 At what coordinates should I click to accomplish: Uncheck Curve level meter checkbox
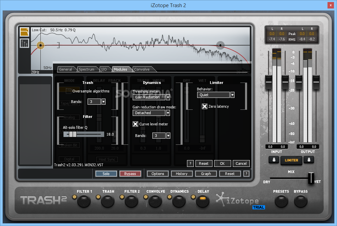pos(135,124)
